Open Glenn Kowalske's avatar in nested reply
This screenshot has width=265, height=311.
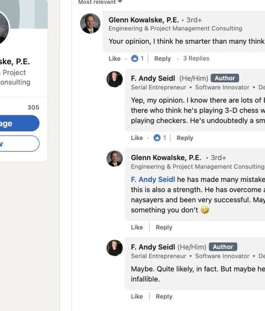click(x=114, y=159)
